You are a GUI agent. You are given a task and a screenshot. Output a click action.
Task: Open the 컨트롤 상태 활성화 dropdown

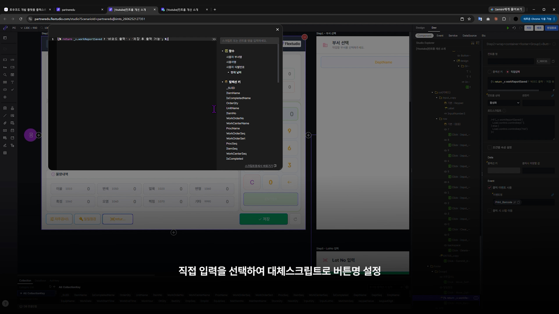tap(504, 103)
